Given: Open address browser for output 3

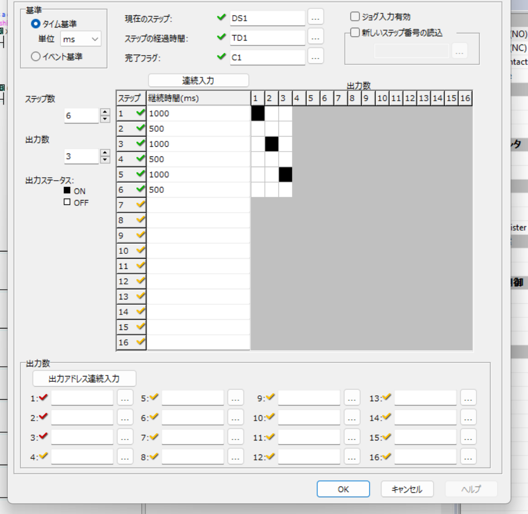Looking at the screenshot, I should coord(125,437).
